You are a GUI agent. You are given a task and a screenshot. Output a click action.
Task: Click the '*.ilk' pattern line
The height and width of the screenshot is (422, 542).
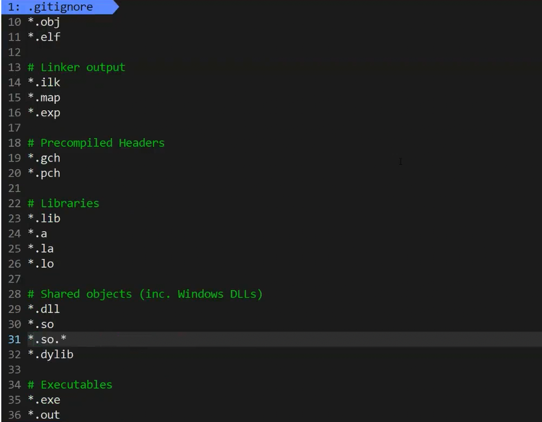44,83
